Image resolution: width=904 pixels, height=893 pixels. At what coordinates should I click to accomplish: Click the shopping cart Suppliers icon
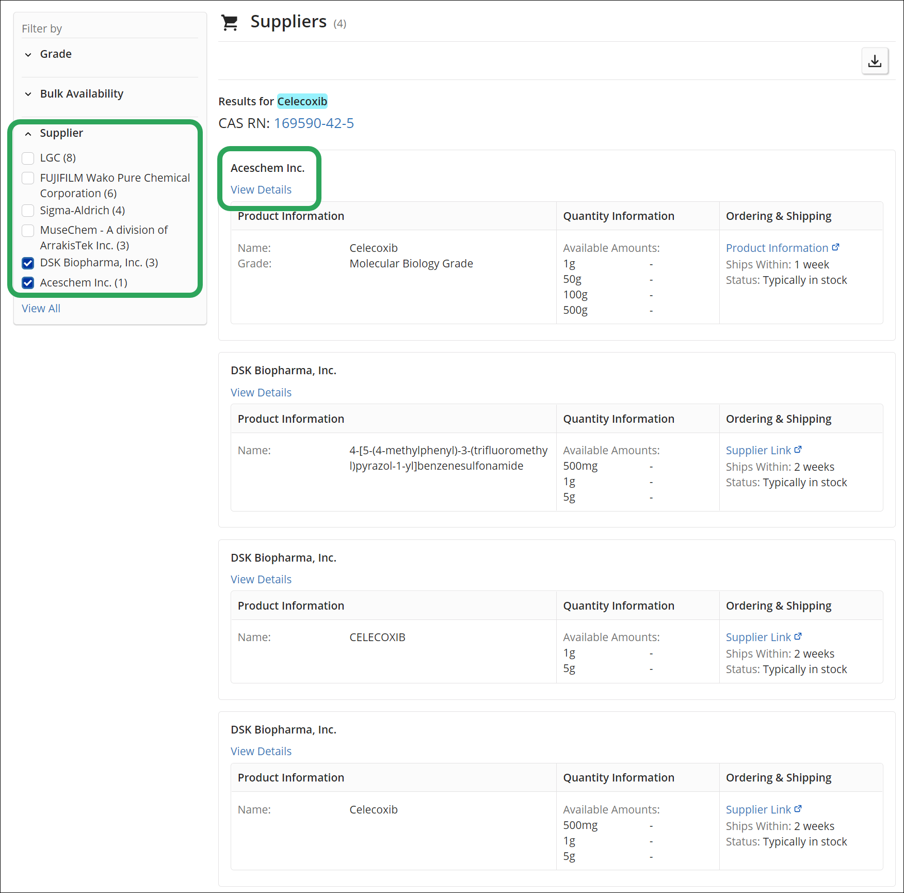pos(230,22)
